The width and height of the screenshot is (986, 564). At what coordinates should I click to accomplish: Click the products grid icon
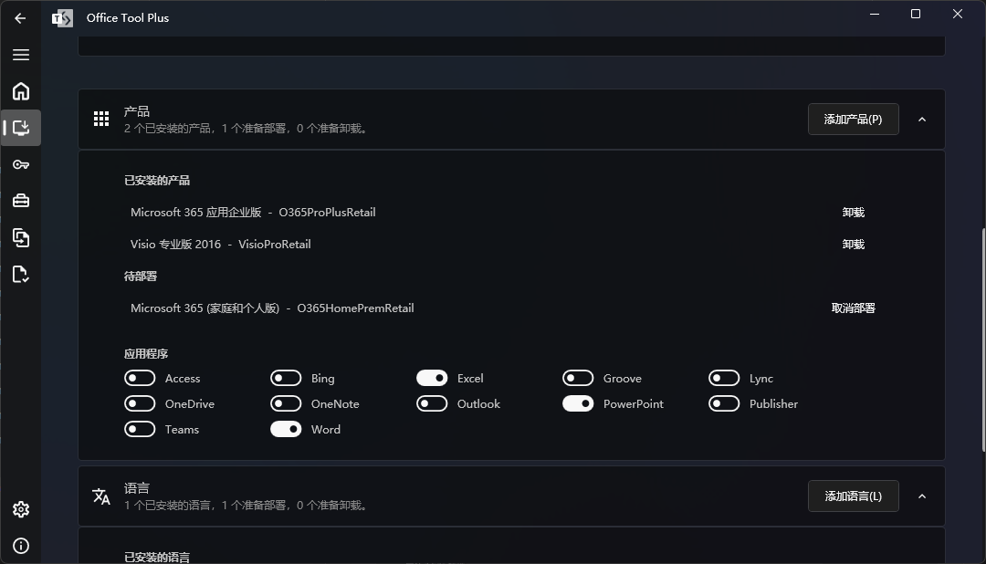point(101,119)
